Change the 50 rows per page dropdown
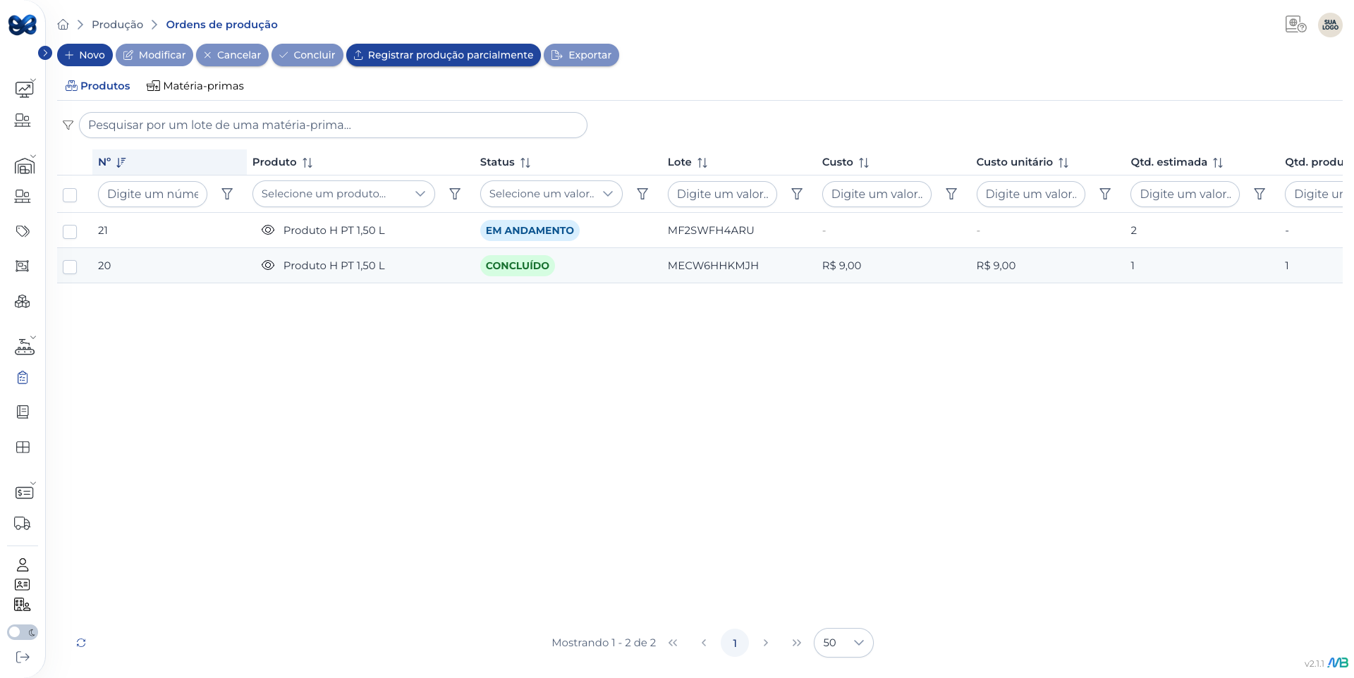Viewport: 1354px width, 678px height. [x=843, y=643]
